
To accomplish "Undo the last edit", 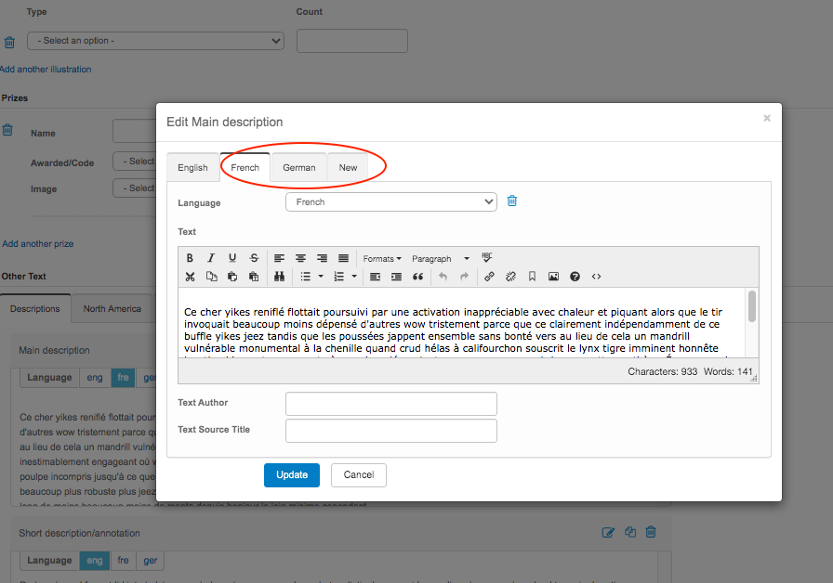I will pyautogui.click(x=443, y=277).
